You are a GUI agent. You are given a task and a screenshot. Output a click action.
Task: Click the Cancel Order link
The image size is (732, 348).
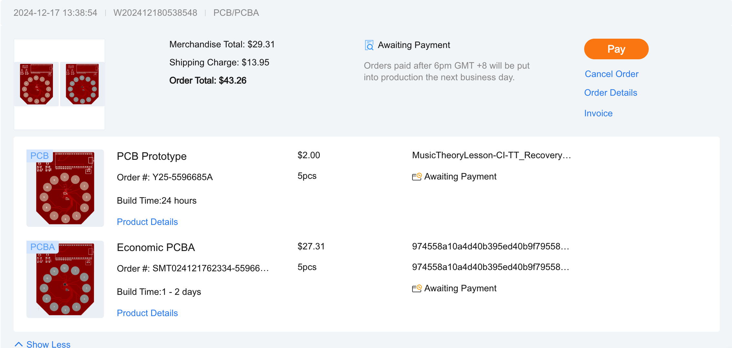611,74
